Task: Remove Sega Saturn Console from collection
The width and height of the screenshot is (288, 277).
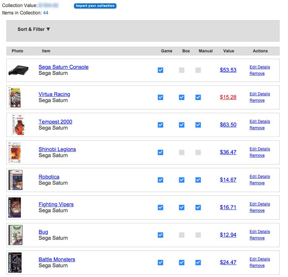Action: (x=257, y=73)
